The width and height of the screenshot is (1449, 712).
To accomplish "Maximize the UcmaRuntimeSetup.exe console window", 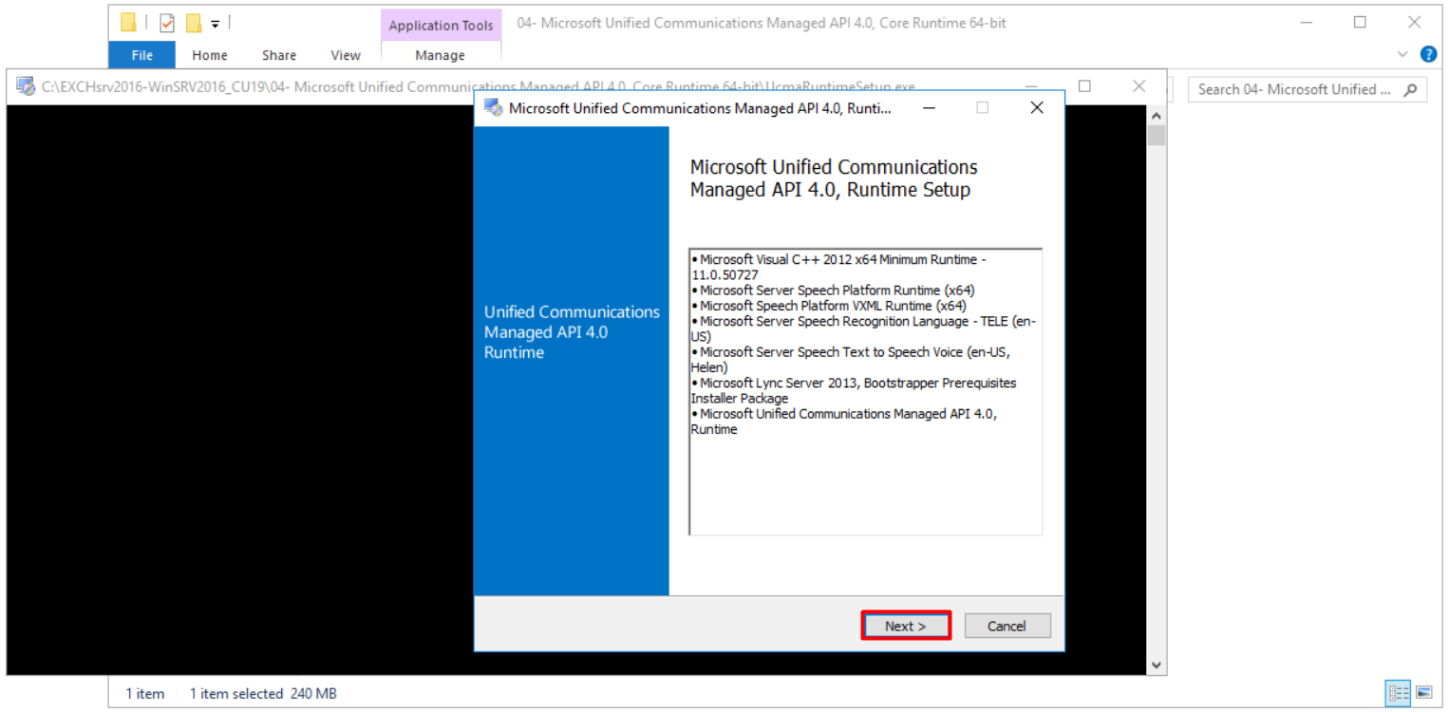I will point(1084,86).
